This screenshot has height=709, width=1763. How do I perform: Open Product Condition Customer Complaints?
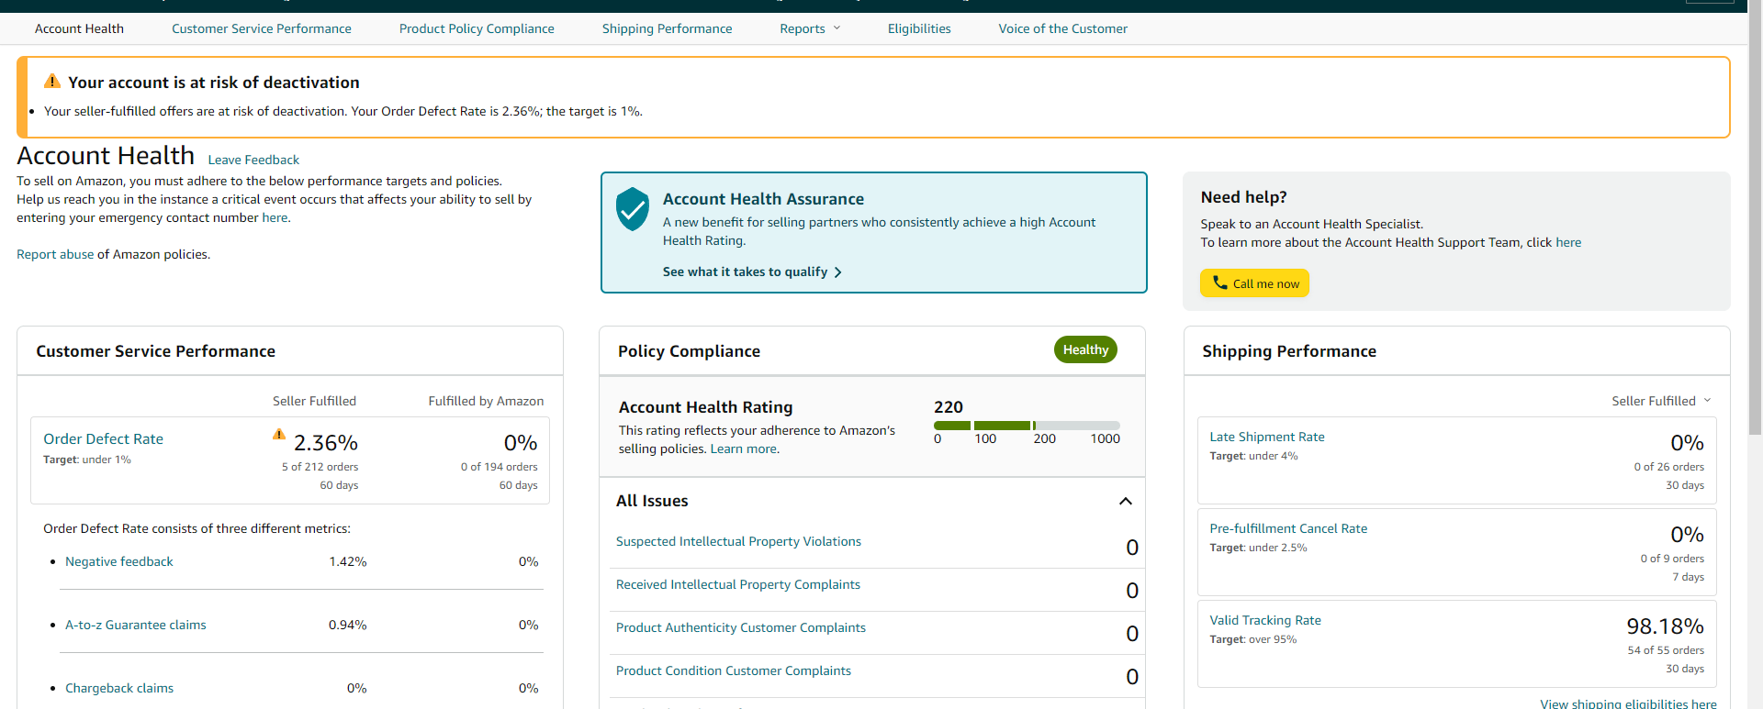734,670
